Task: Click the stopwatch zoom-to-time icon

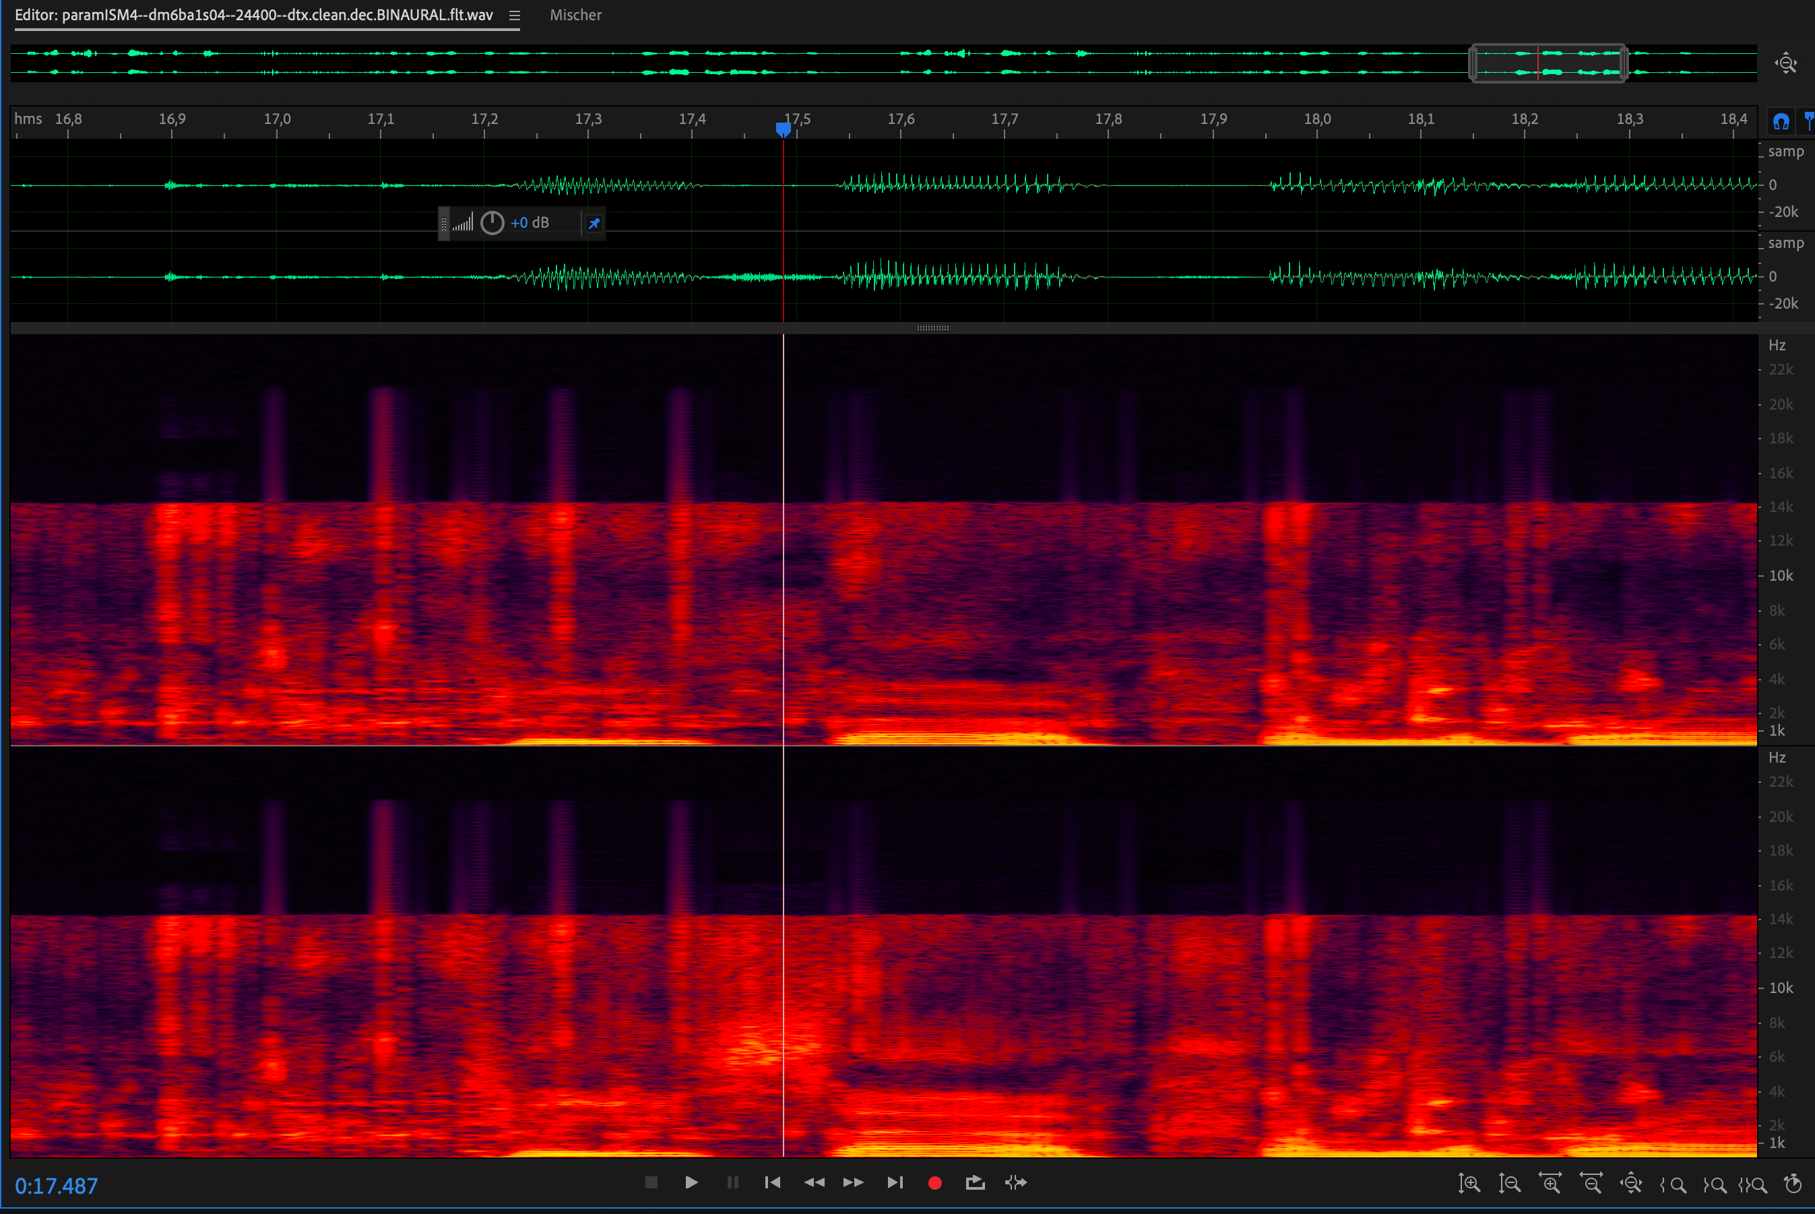Action: pos(1792,1183)
